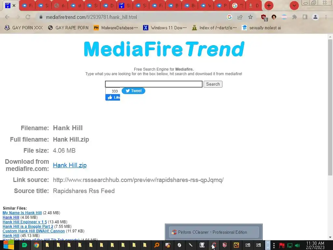Screen dimensions: 333x250
Task: Open similar file Hank Hill (4.06 MB)
Action: (x=11, y=217)
